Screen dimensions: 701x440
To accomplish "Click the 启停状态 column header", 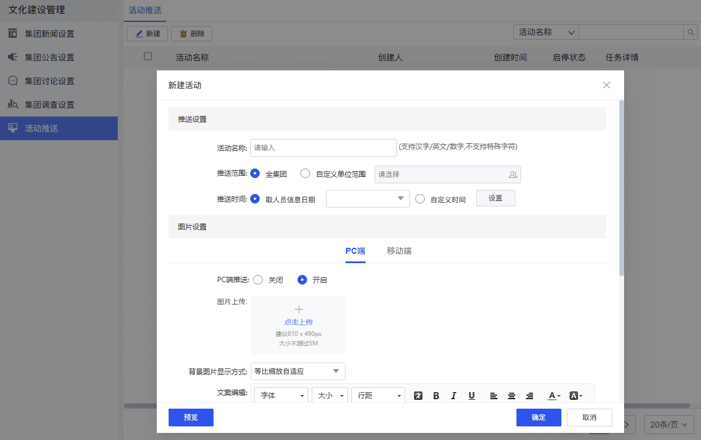I will click(x=569, y=57).
